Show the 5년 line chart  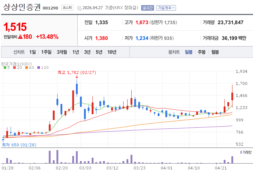click(x=99, y=52)
